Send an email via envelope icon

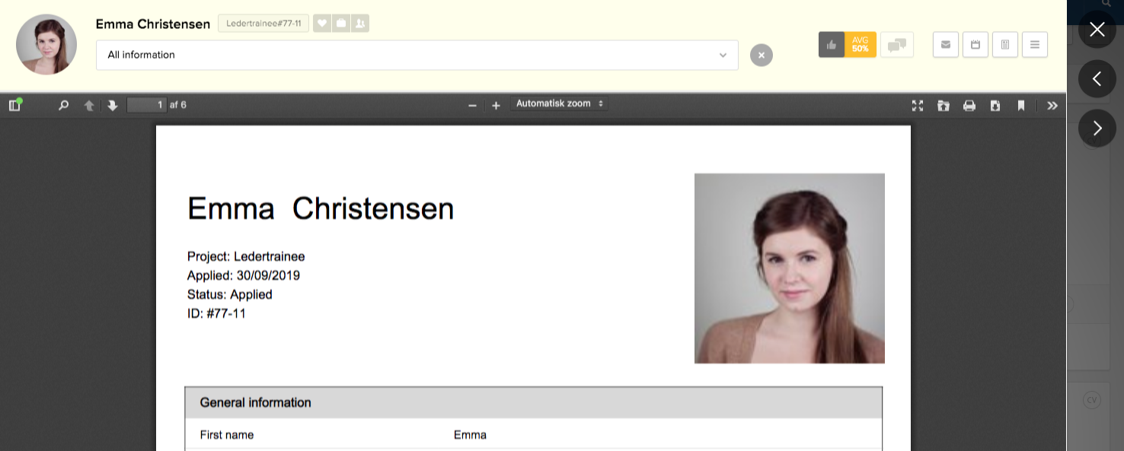(x=945, y=45)
